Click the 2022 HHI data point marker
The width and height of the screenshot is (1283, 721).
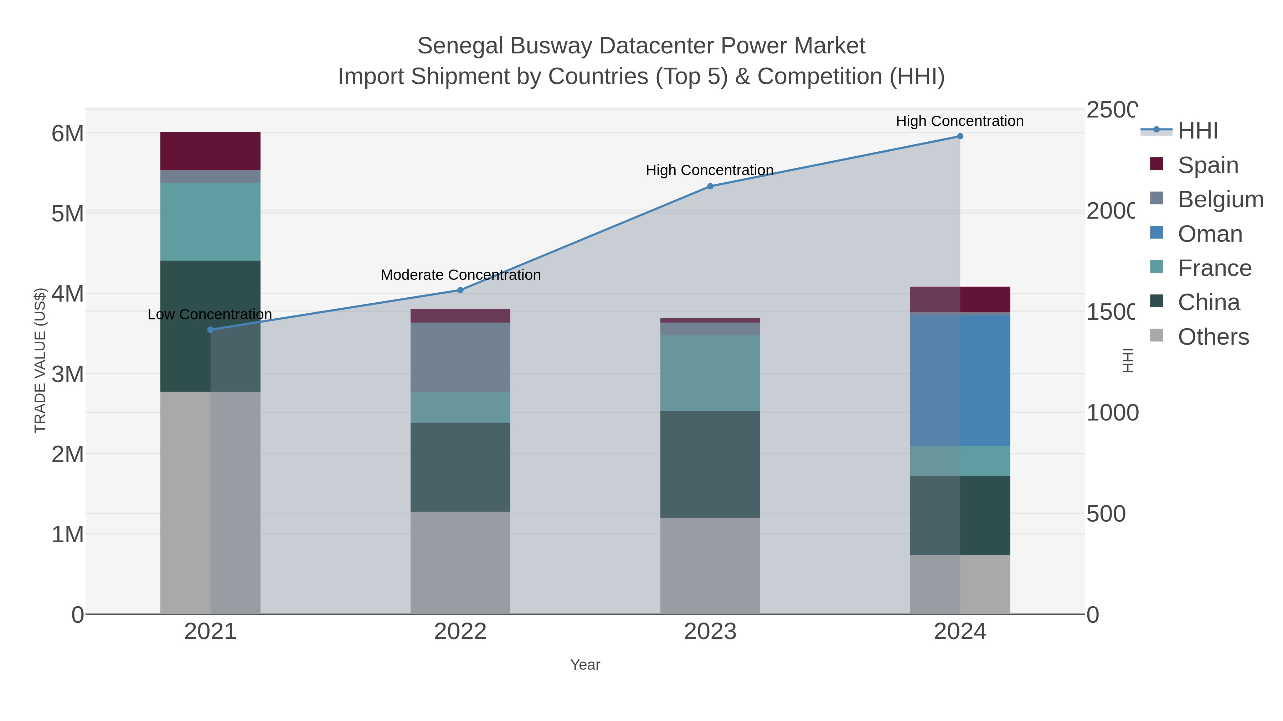coord(460,290)
